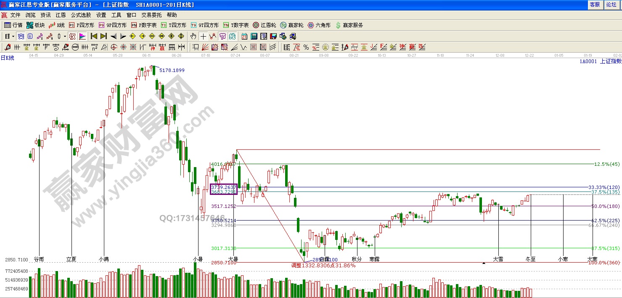Open the 江恩轮 (Gann wheel) tool
Image resolution: width=622 pixels, height=298 pixels.
tap(264, 25)
